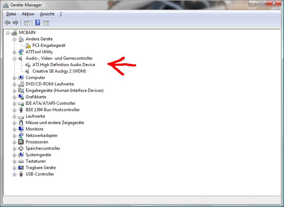Click the Creative SB Audigy 2 speaker icon
Viewport: 284px width, 207px height.
(28, 71)
